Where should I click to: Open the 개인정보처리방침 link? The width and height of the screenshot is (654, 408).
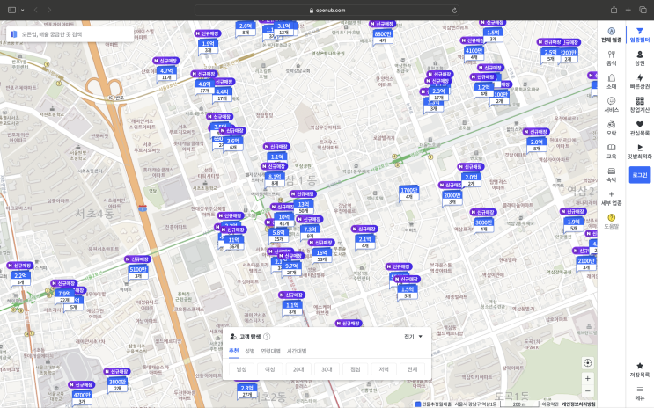(x=579, y=404)
